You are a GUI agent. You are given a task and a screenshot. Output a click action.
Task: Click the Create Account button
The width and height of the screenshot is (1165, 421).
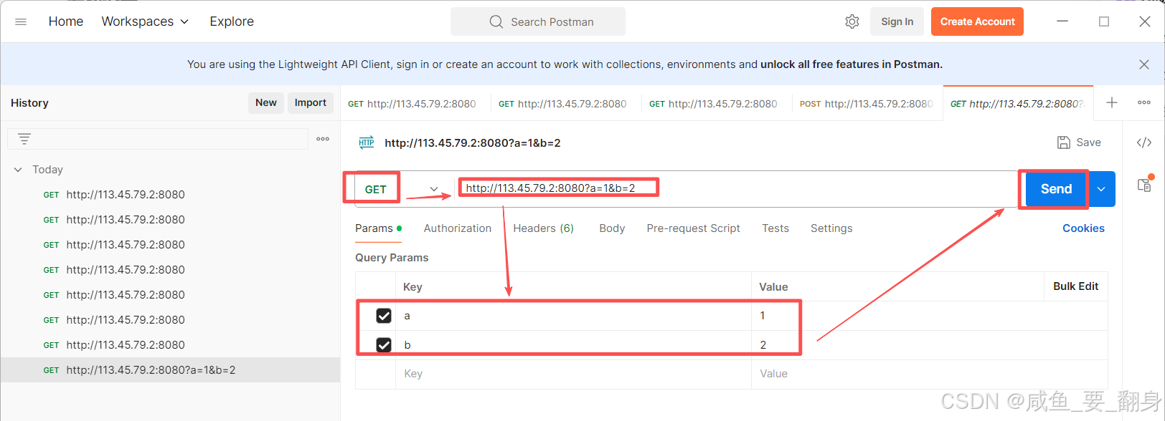coord(977,21)
